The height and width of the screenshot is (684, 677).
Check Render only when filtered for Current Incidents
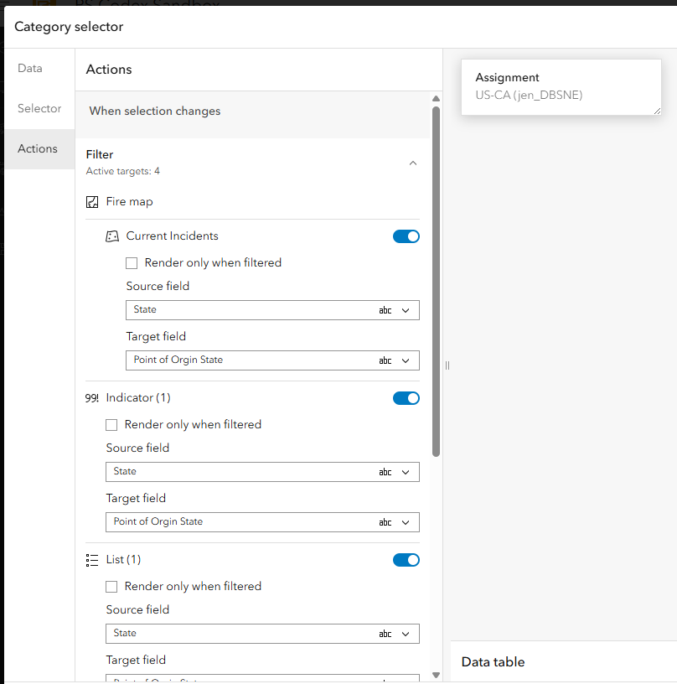(x=132, y=263)
